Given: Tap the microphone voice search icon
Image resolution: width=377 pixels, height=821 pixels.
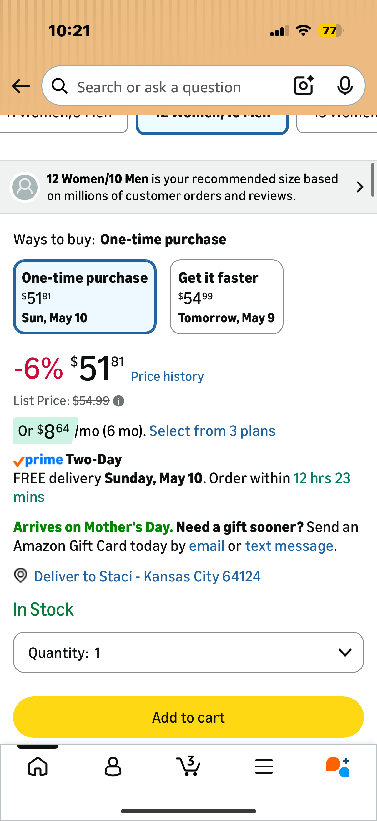Looking at the screenshot, I should tap(345, 85).
